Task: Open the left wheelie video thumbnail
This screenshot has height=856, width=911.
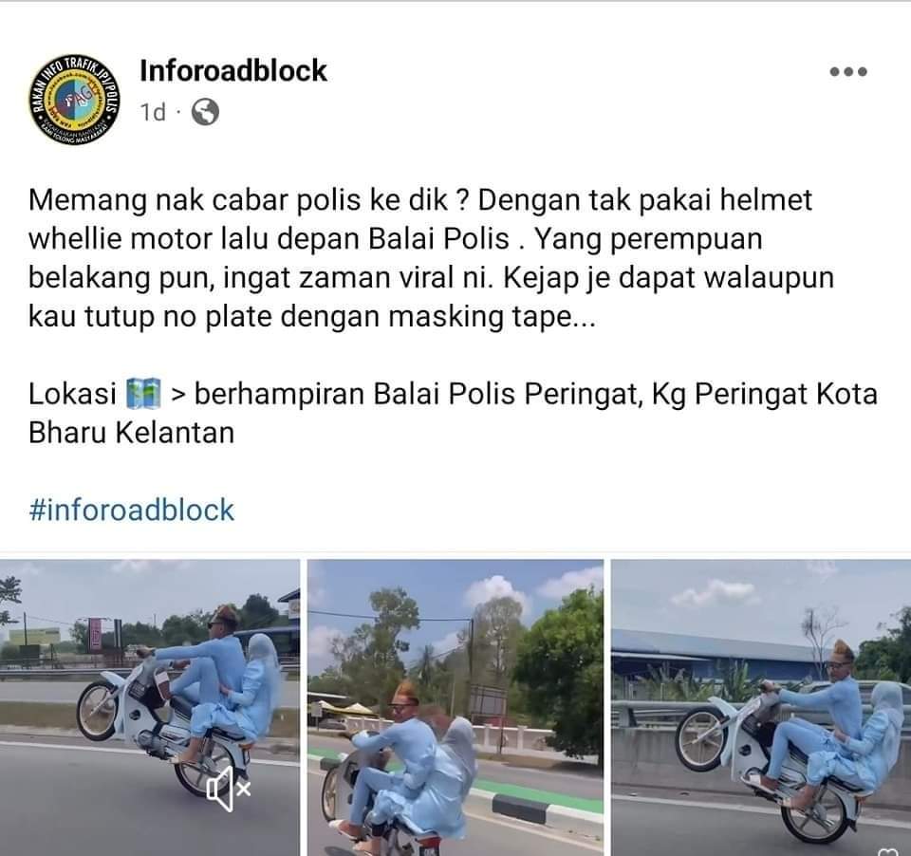Action: (150, 707)
